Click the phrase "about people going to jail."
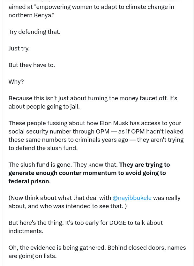This screenshot has width=194, height=266. 44,106
